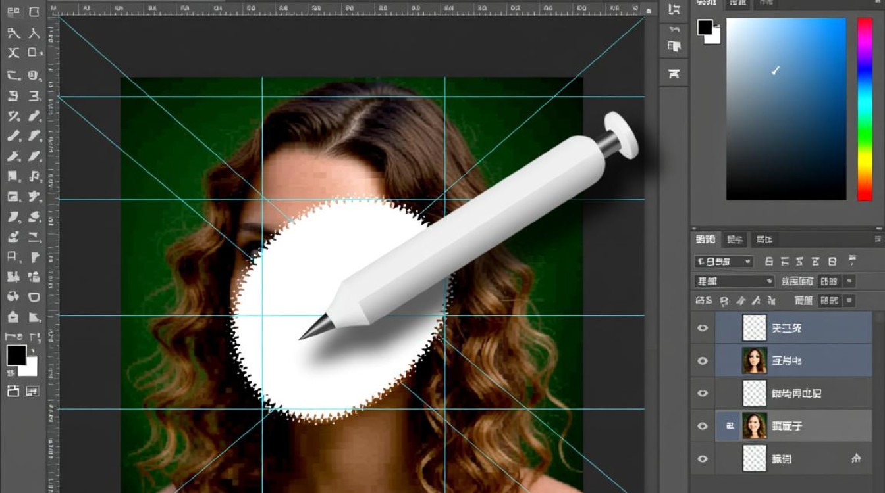
Task: Click the layer opacity value field
Action: pyautogui.click(x=829, y=281)
